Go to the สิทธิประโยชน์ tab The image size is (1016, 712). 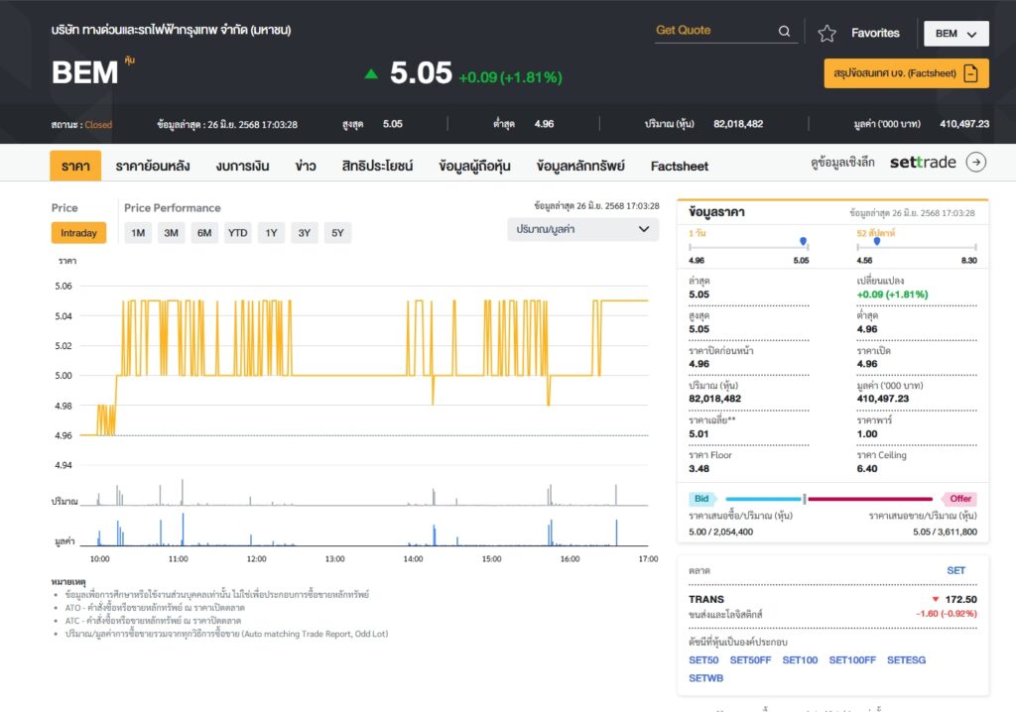377,166
